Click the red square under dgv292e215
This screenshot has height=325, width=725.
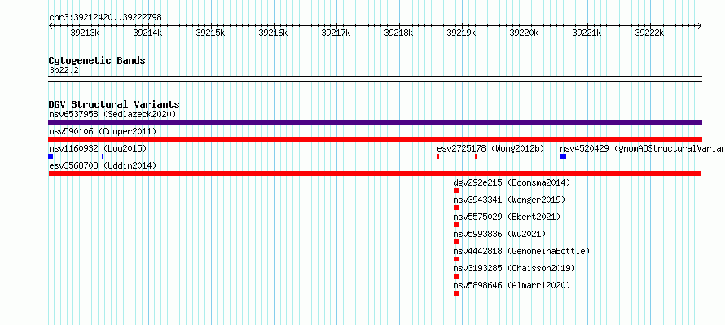456,191
